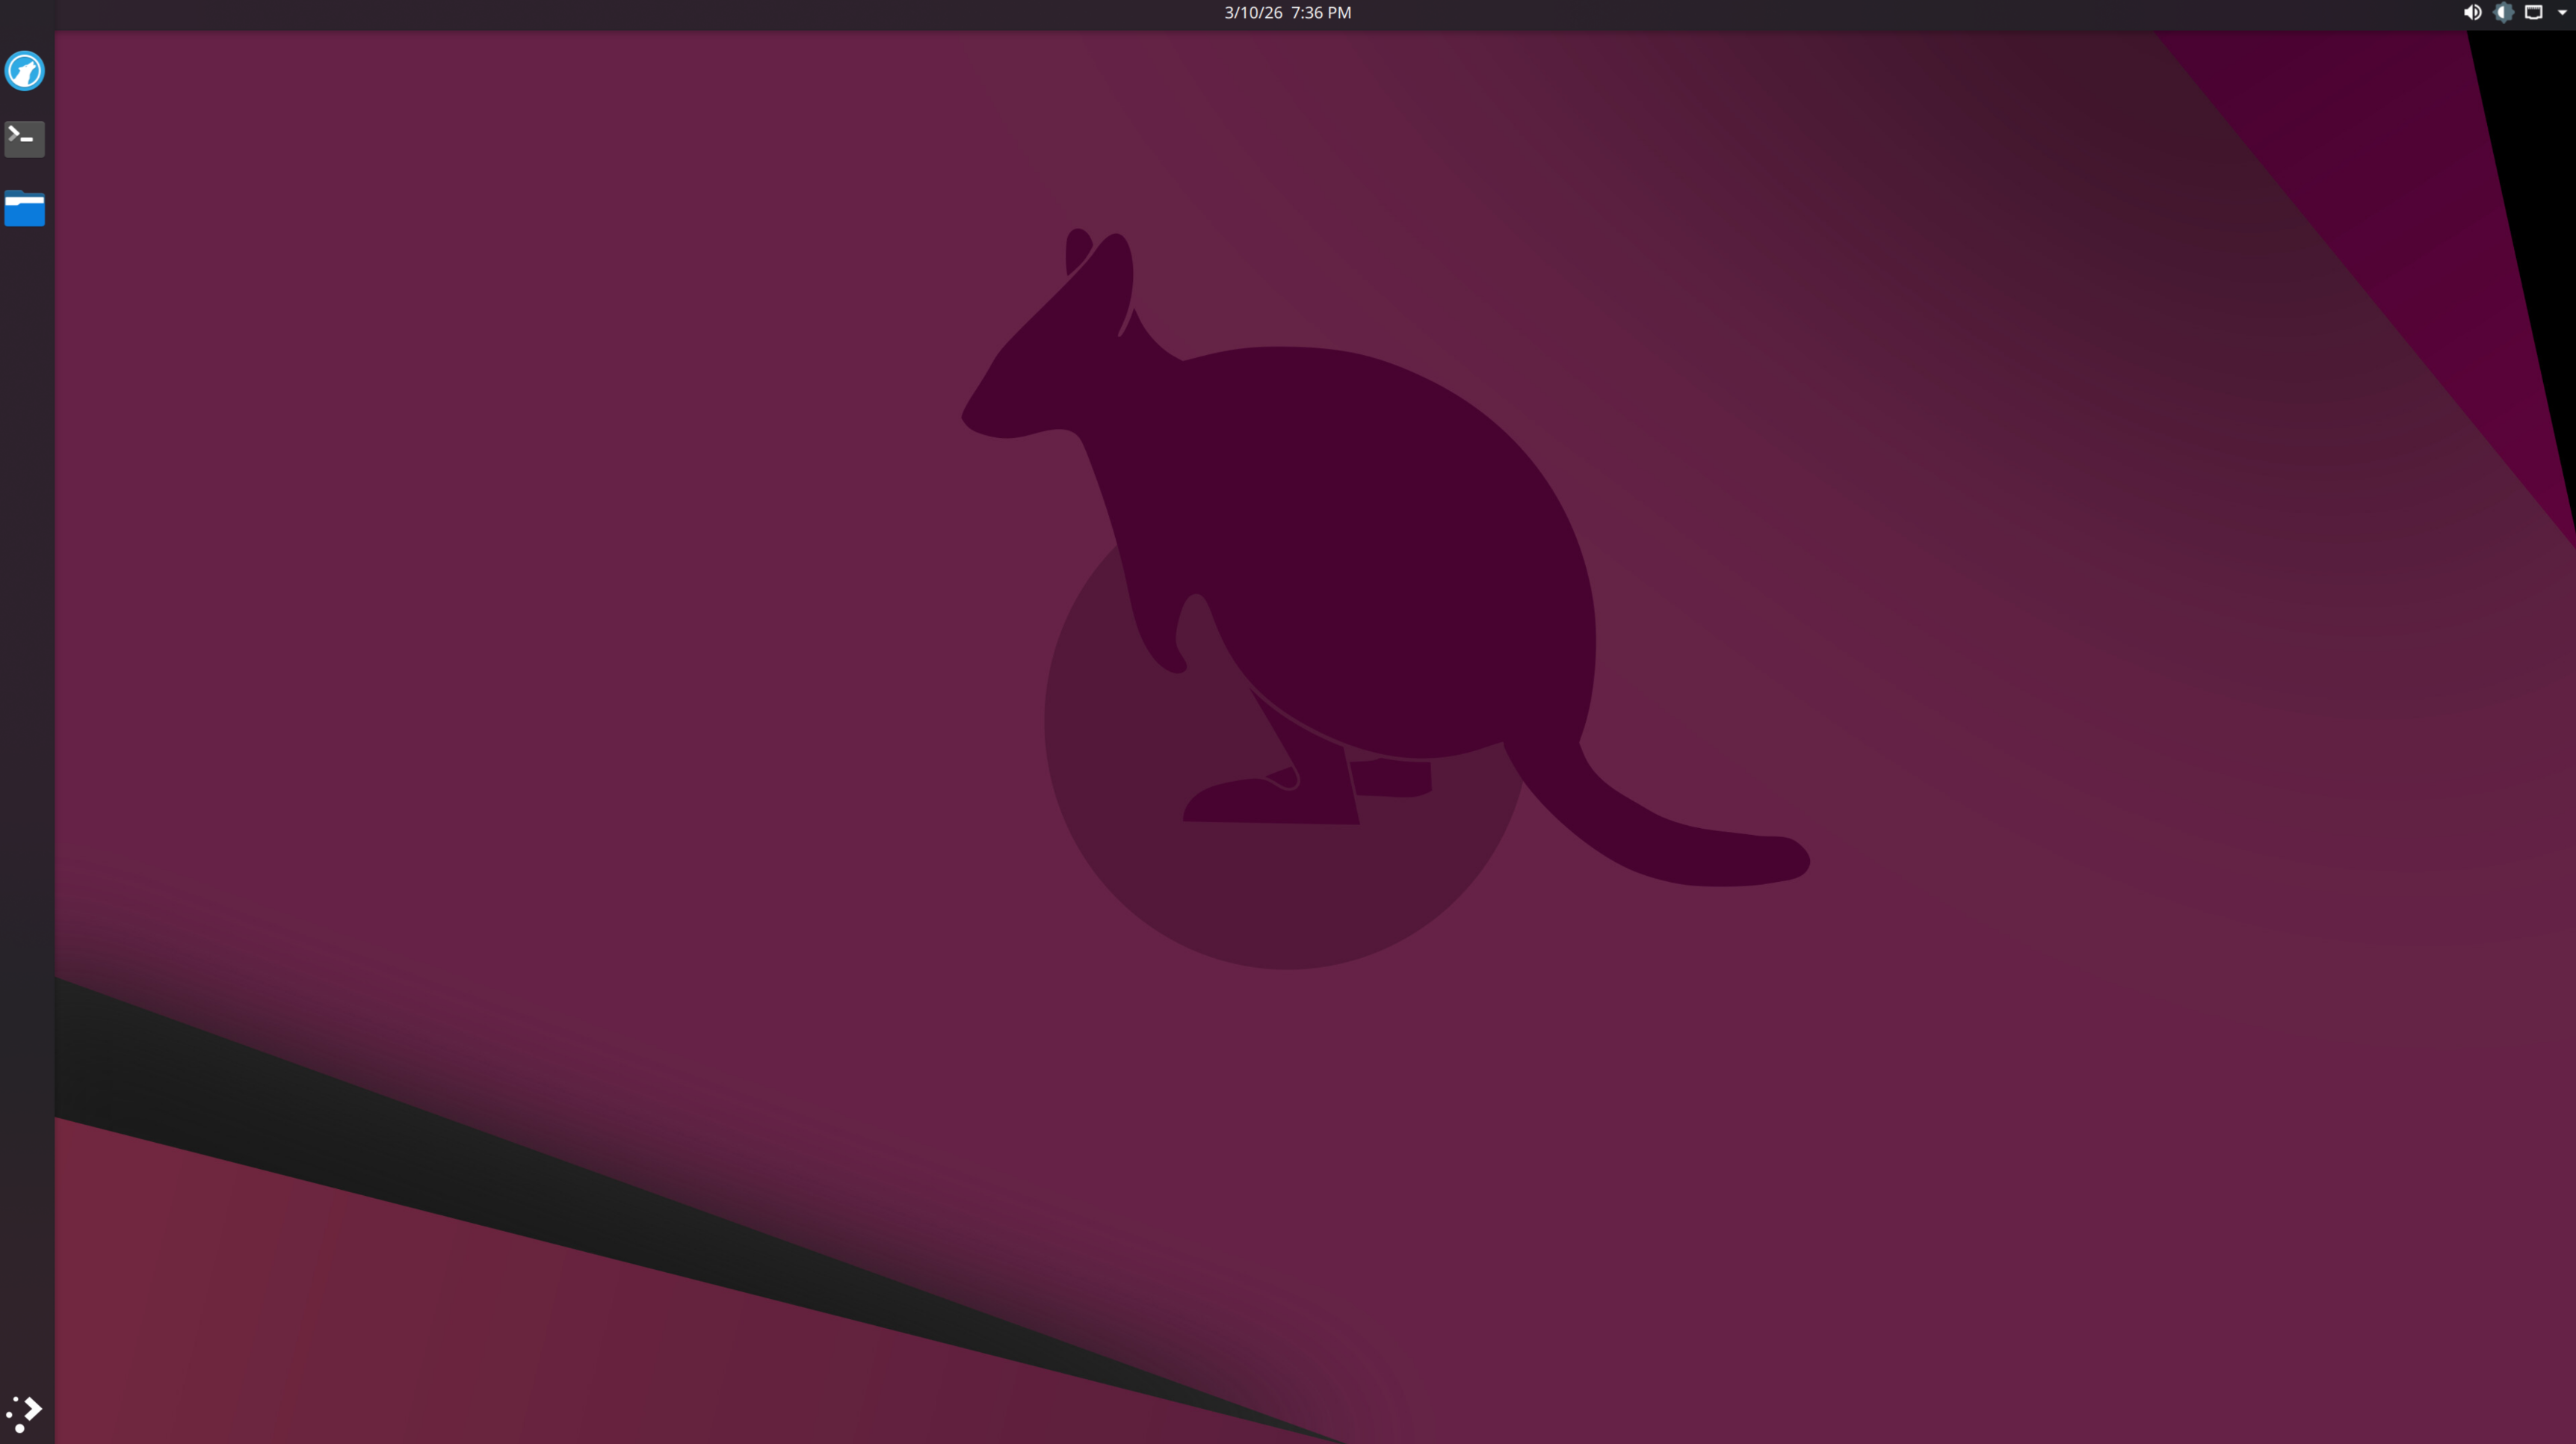The image size is (2576, 1444).
Task: Open the system menu's down-pointing triangle
Action: point(2561,13)
